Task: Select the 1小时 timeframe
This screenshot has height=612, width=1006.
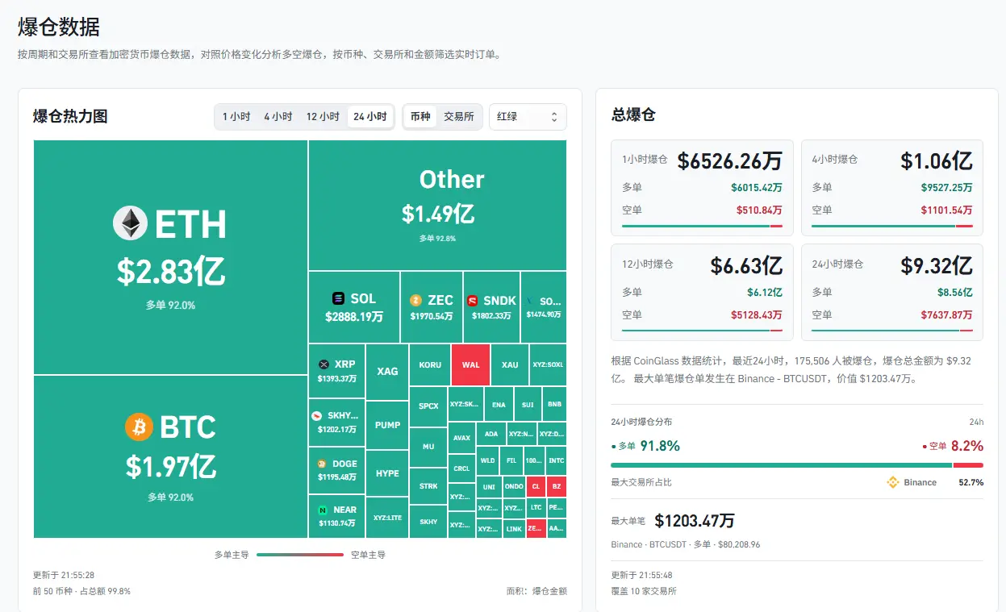Action: pyautogui.click(x=236, y=116)
